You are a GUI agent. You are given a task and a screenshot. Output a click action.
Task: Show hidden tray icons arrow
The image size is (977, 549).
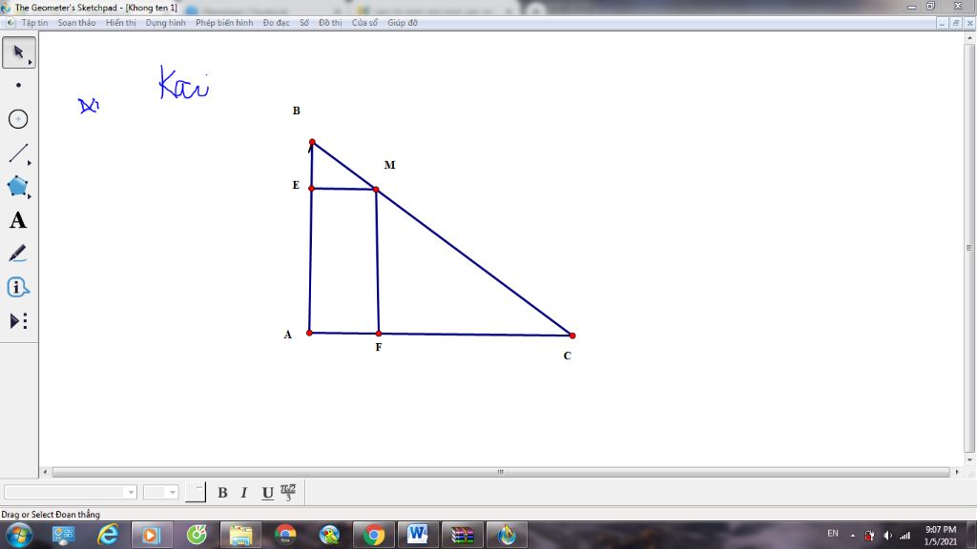(852, 535)
